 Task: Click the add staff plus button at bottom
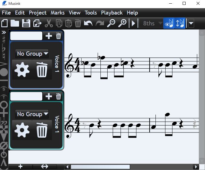[20, 166]
